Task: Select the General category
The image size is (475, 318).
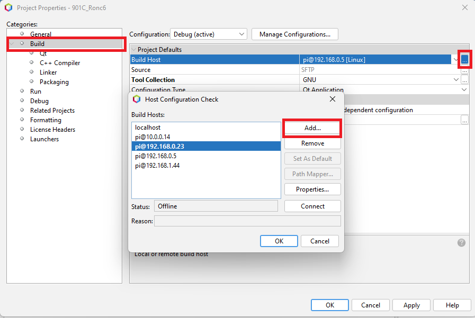Action: pos(41,34)
